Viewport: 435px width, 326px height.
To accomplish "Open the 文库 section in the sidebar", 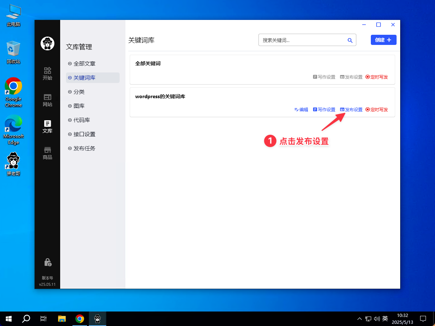I will 47,127.
